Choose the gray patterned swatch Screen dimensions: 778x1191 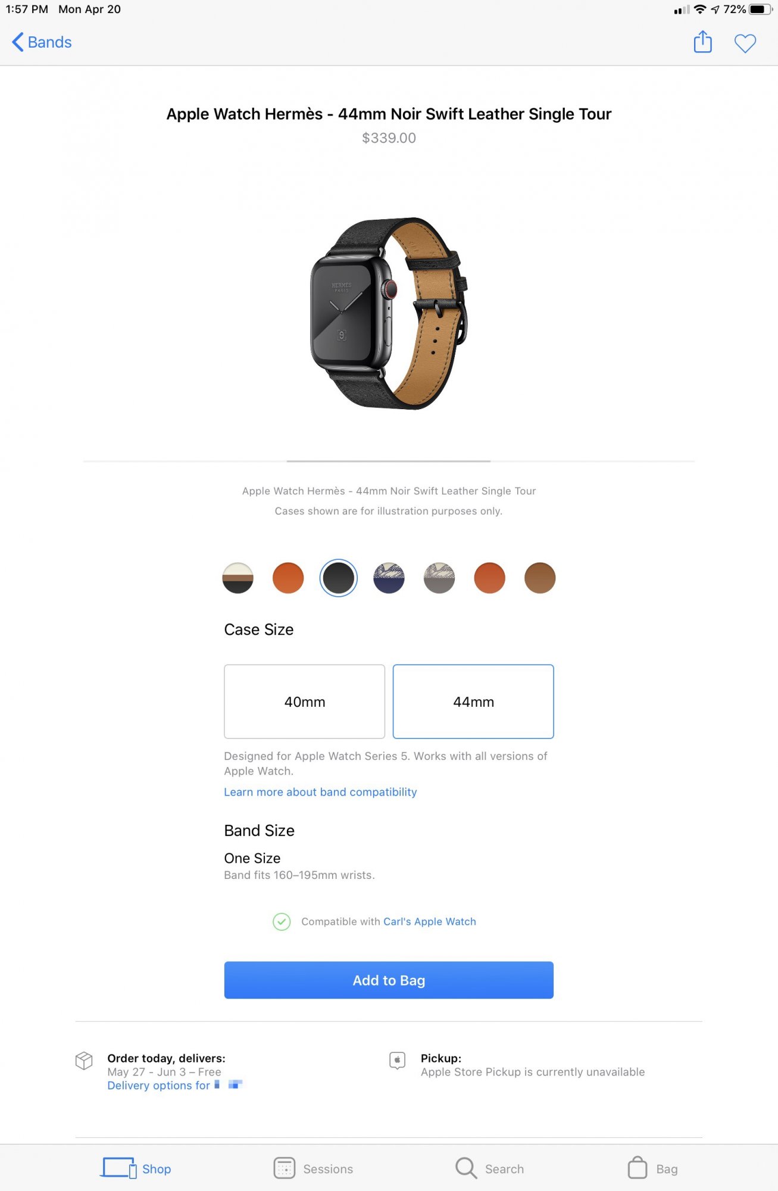[x=439, y=578]
